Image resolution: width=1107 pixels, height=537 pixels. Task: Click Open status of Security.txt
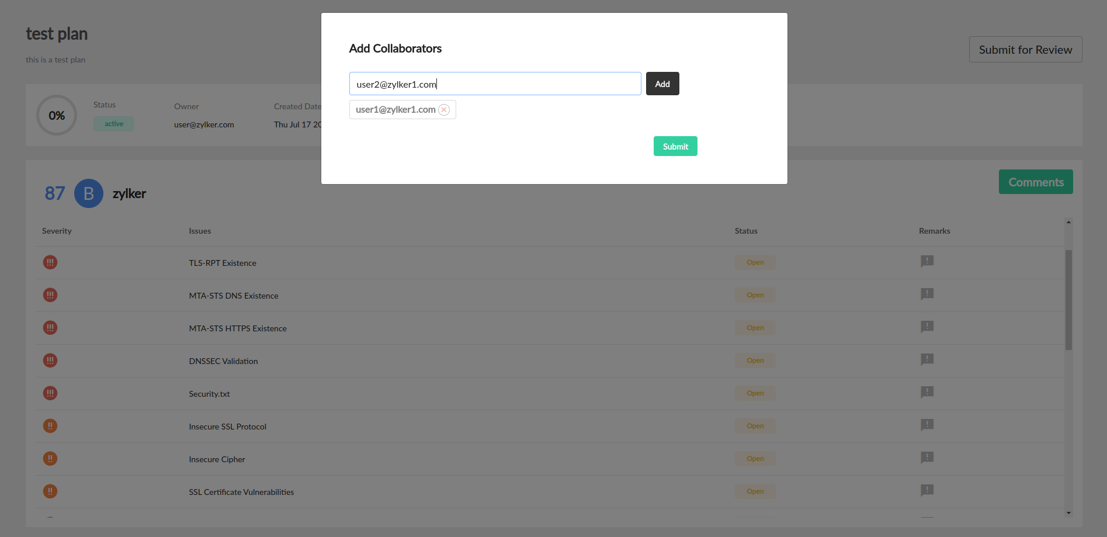[755, 393]
